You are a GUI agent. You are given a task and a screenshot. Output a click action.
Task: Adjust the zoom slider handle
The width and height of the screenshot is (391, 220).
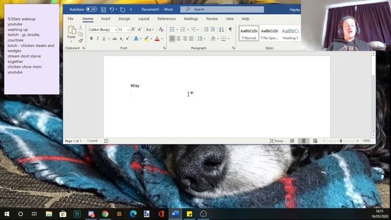[x=341, y=141]
